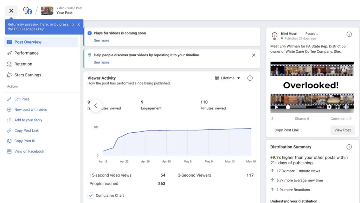Viewport: 360px width, 203px height.
Task: Close the ESC key tooltip
Action: 78,25
